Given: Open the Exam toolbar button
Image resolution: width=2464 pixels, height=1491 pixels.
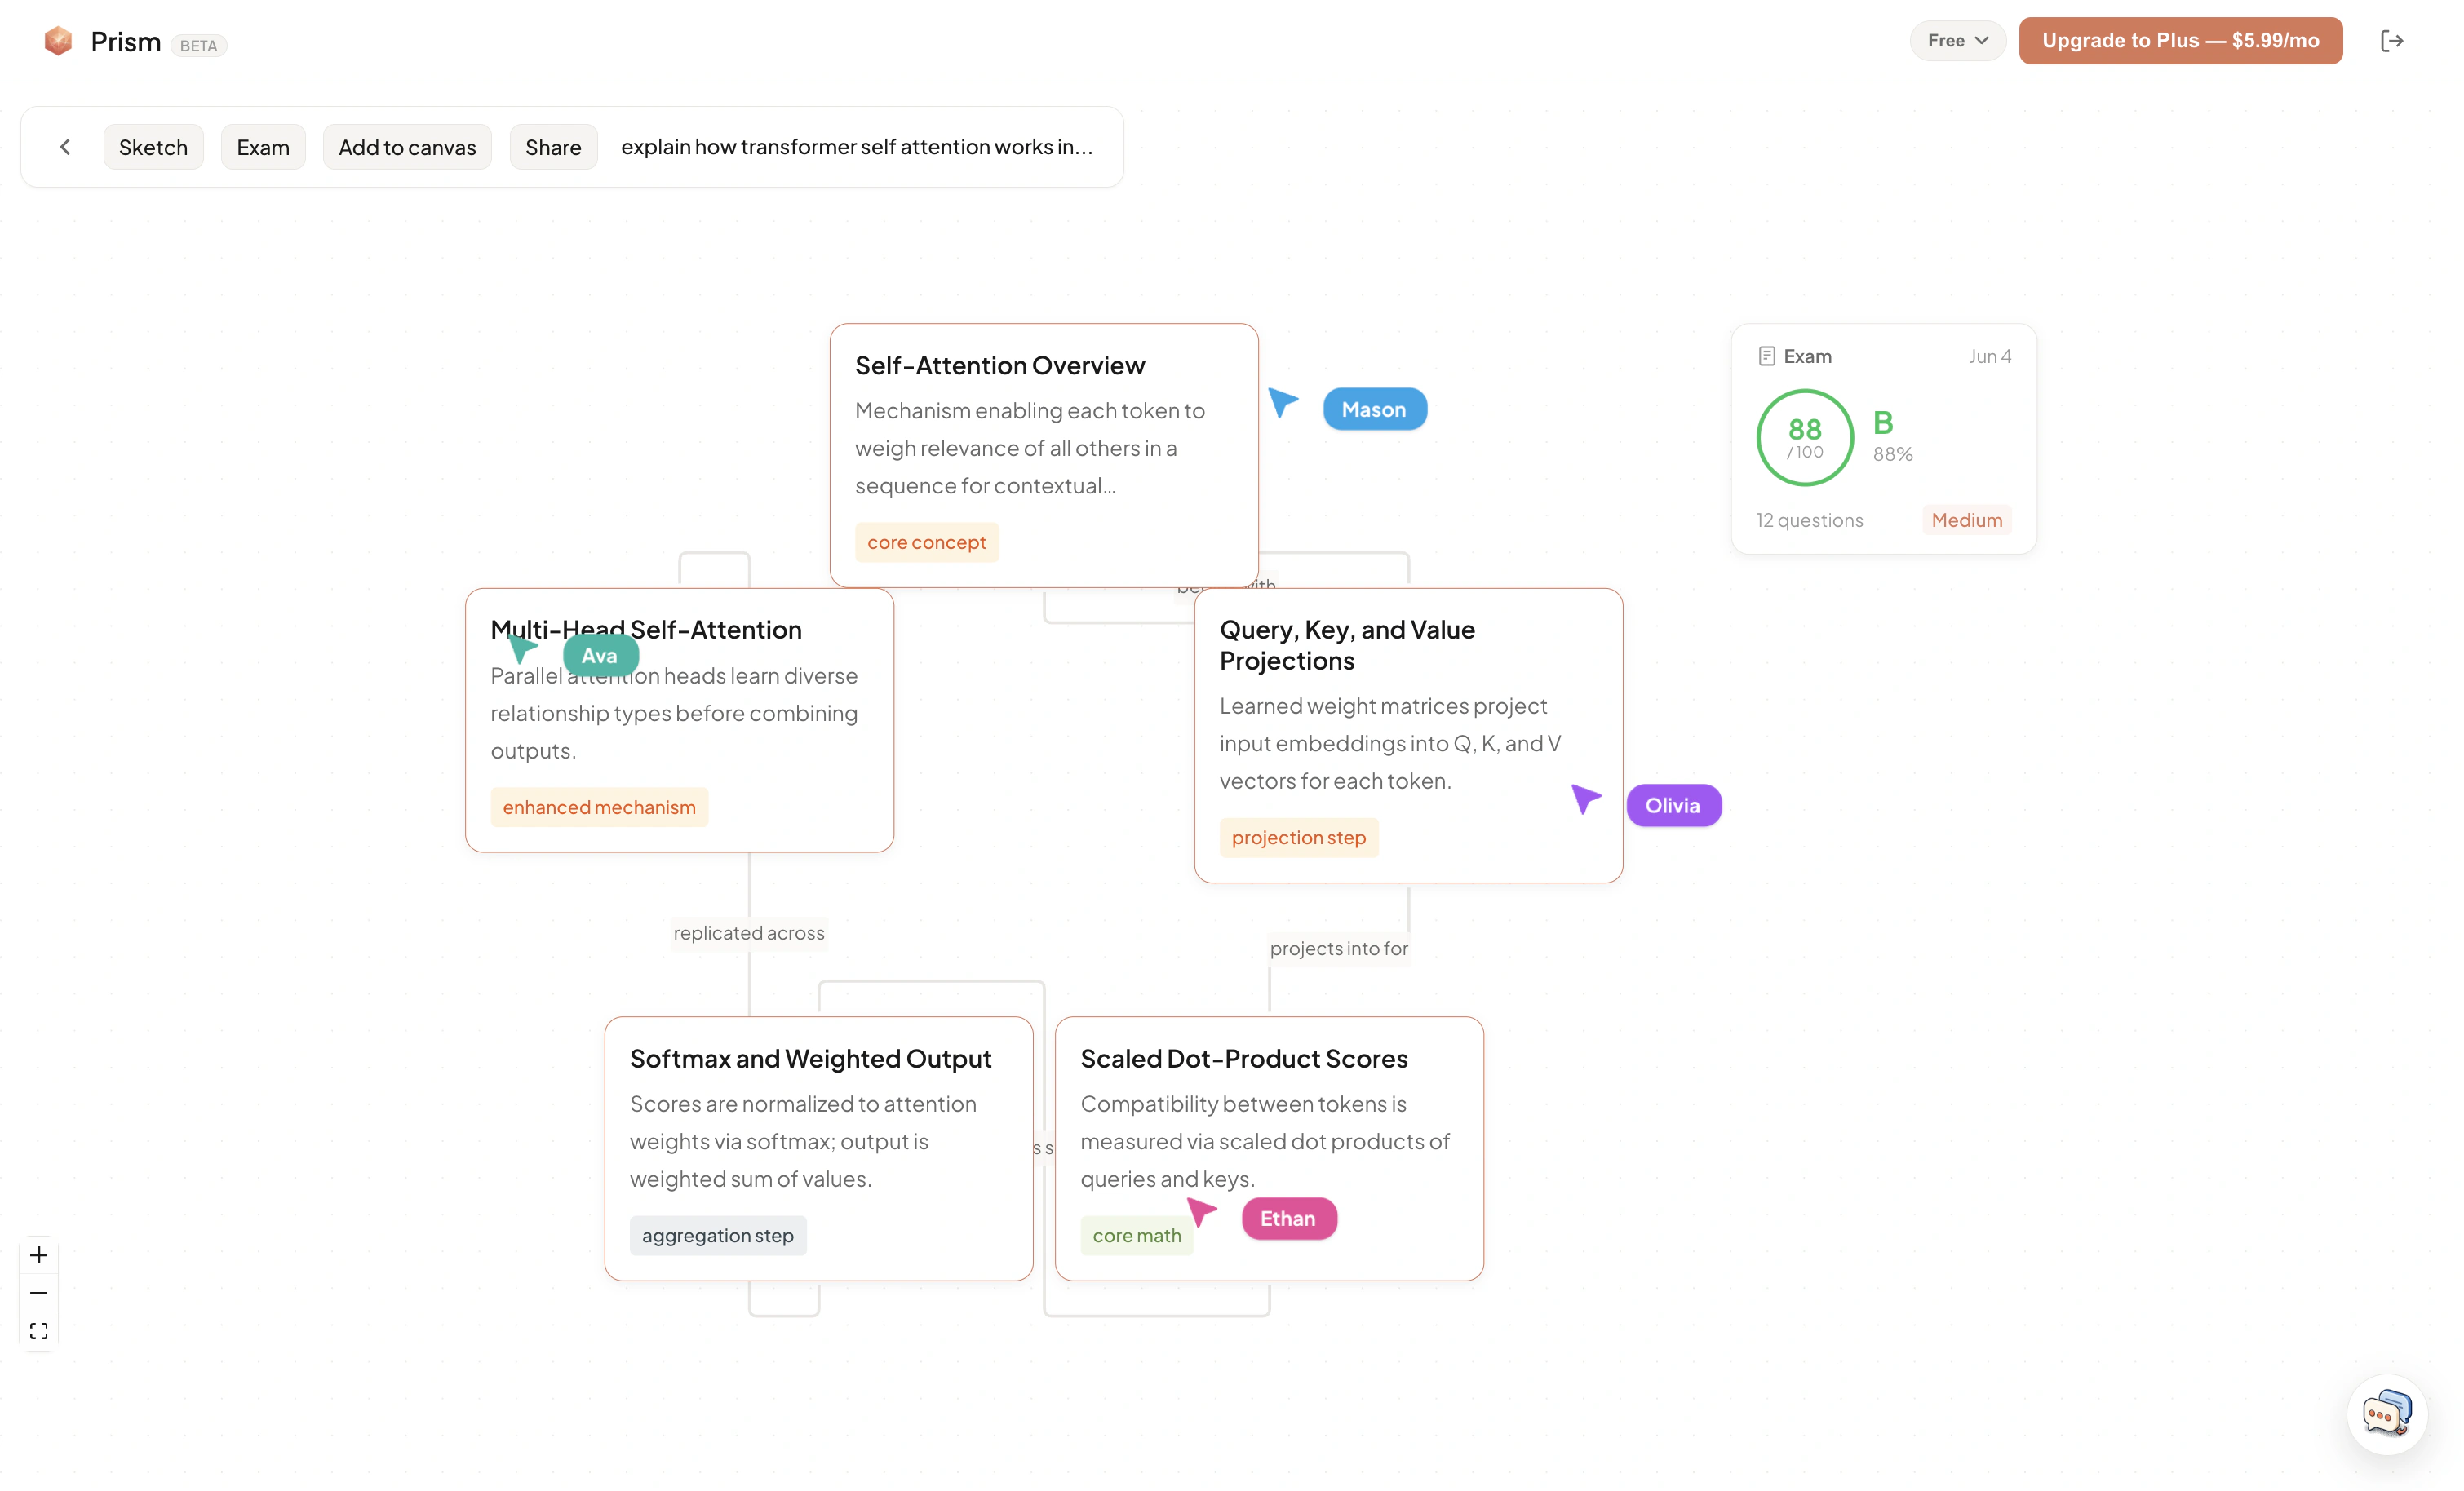Looking at the screenshot, I should click(263, 147).
